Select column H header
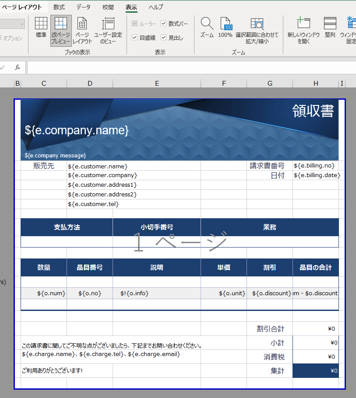 (316, 83)
